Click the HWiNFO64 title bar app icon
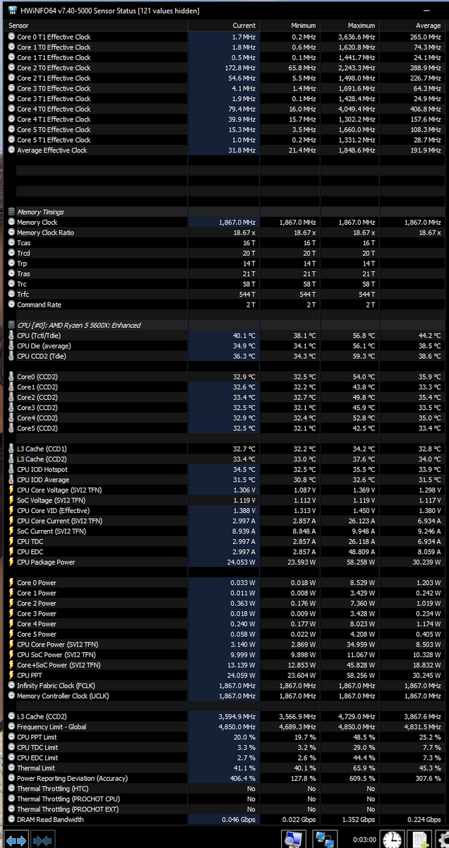The width and height of the screenshot is (449, 848). [x=11, y=11]
